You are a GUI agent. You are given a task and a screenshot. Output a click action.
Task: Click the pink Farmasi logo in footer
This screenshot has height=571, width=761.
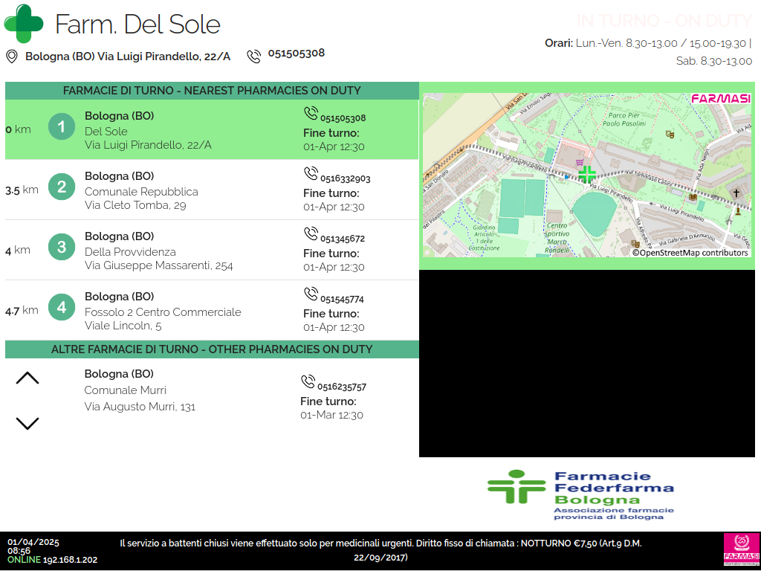click(741, 550)
